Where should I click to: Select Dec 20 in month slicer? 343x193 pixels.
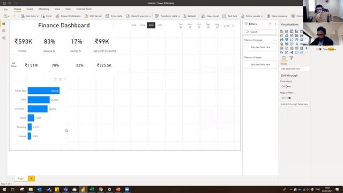point(181,26)
